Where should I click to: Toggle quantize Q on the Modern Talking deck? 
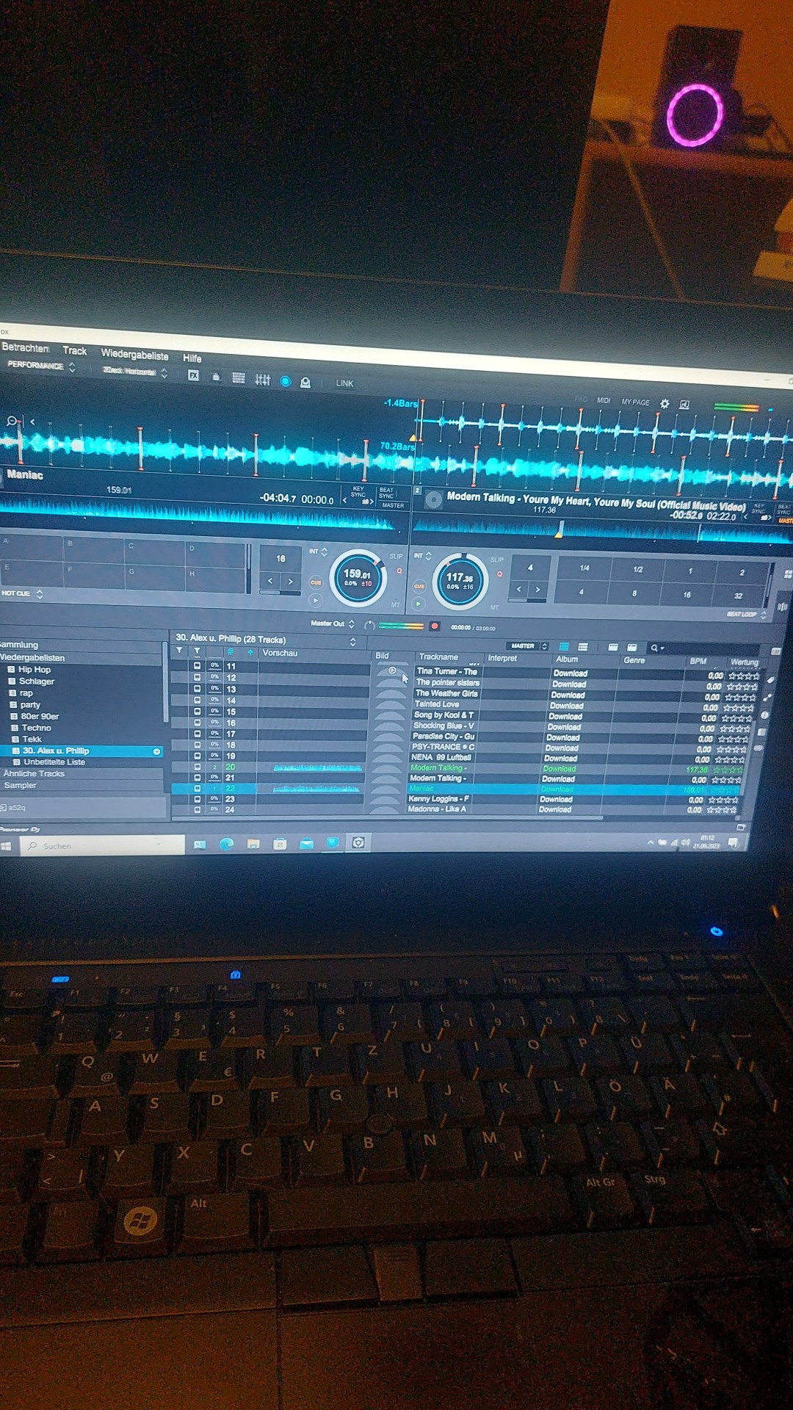[499, 574]
